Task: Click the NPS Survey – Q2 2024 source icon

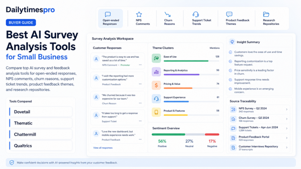Action: click(x=233, y=110)
